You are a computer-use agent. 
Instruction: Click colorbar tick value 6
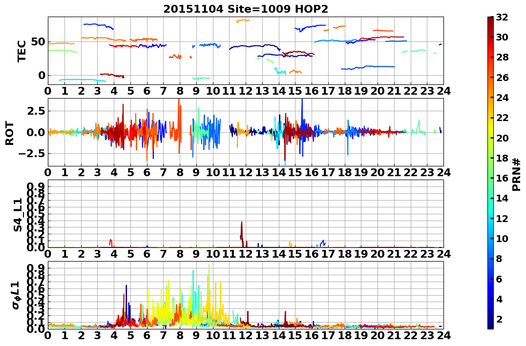pyautogui.click(x=499, y=279)
